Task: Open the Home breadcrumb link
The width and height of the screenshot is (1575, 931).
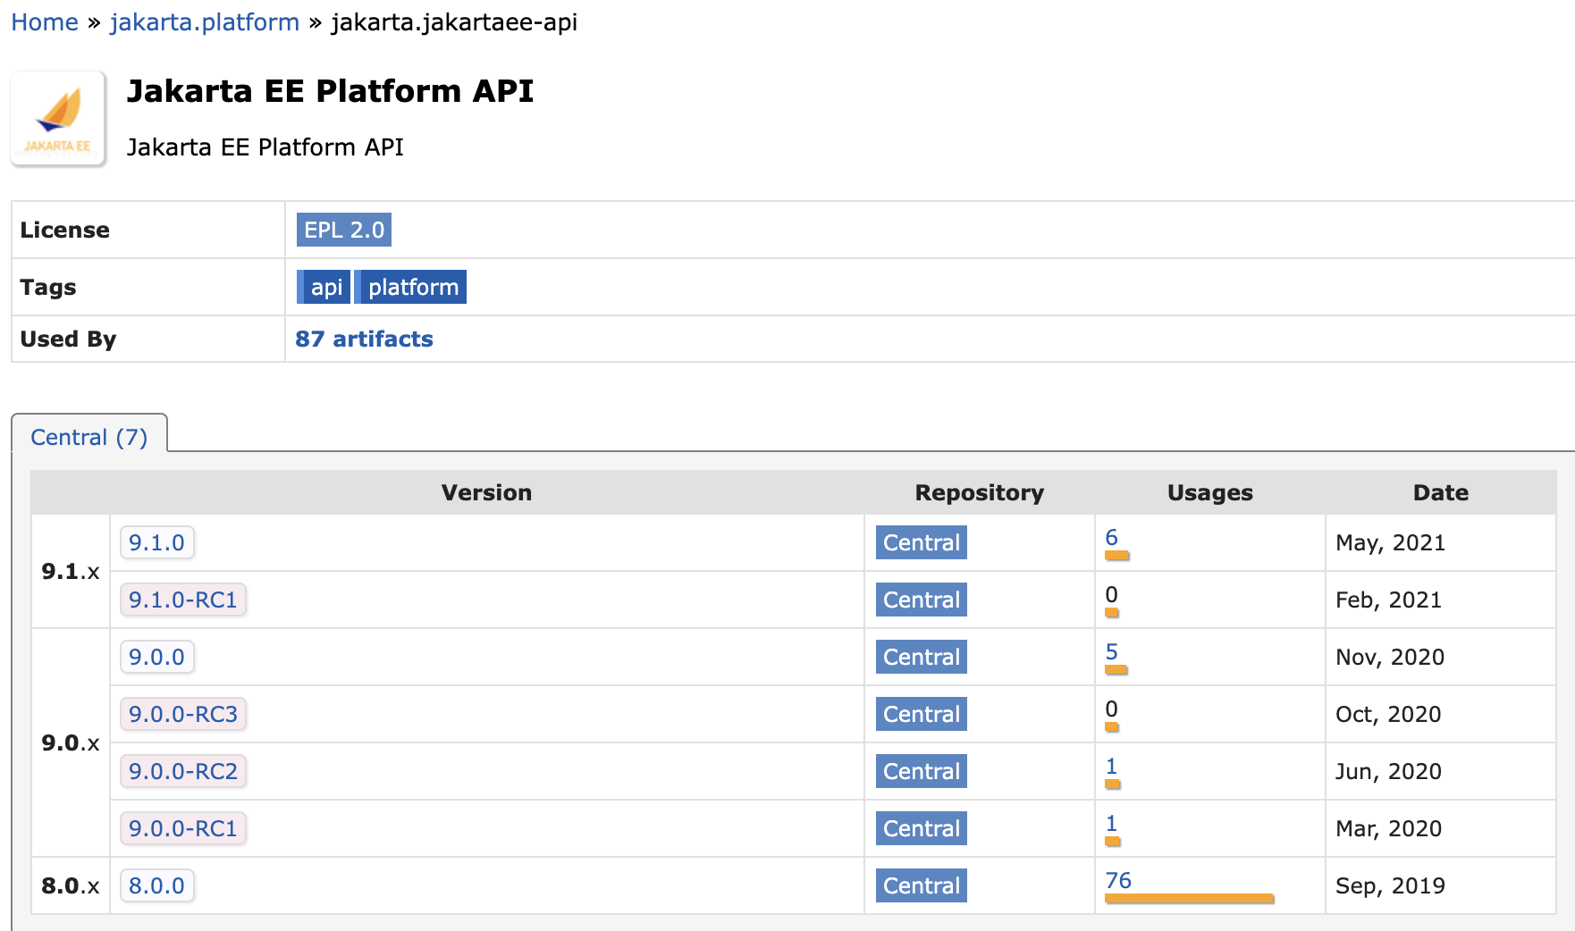Action: [45, 22]
